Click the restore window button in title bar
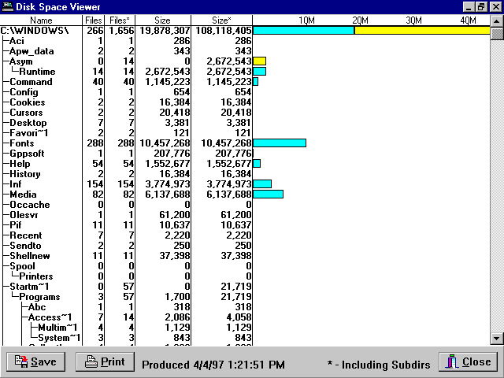504x378 pixels. click(483, 6)
